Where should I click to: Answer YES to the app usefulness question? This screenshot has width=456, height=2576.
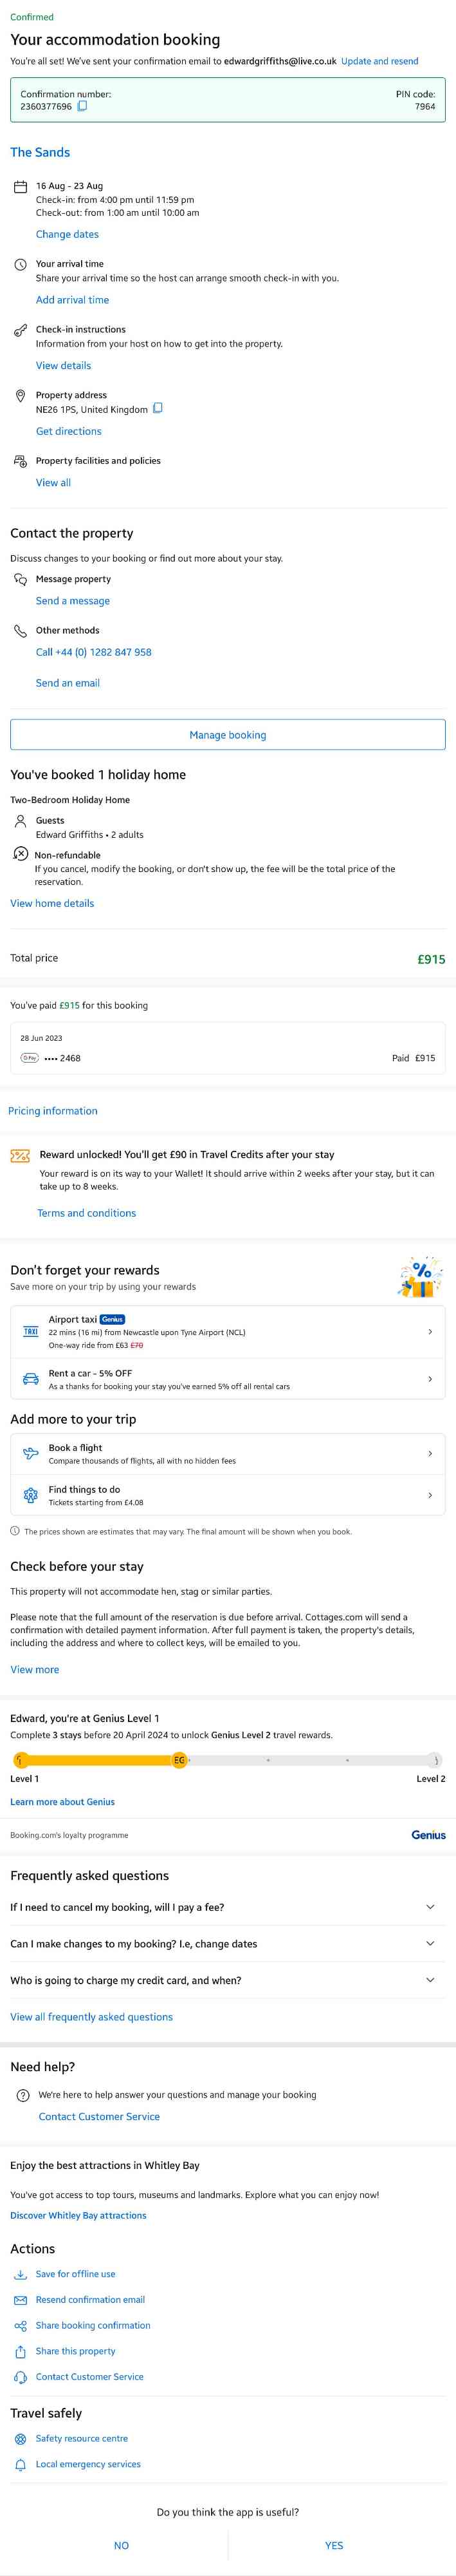point(333,2545)
